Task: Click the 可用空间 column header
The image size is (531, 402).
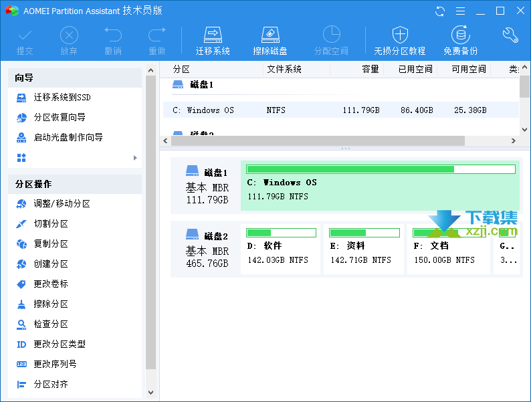Action: click(469, 70)
